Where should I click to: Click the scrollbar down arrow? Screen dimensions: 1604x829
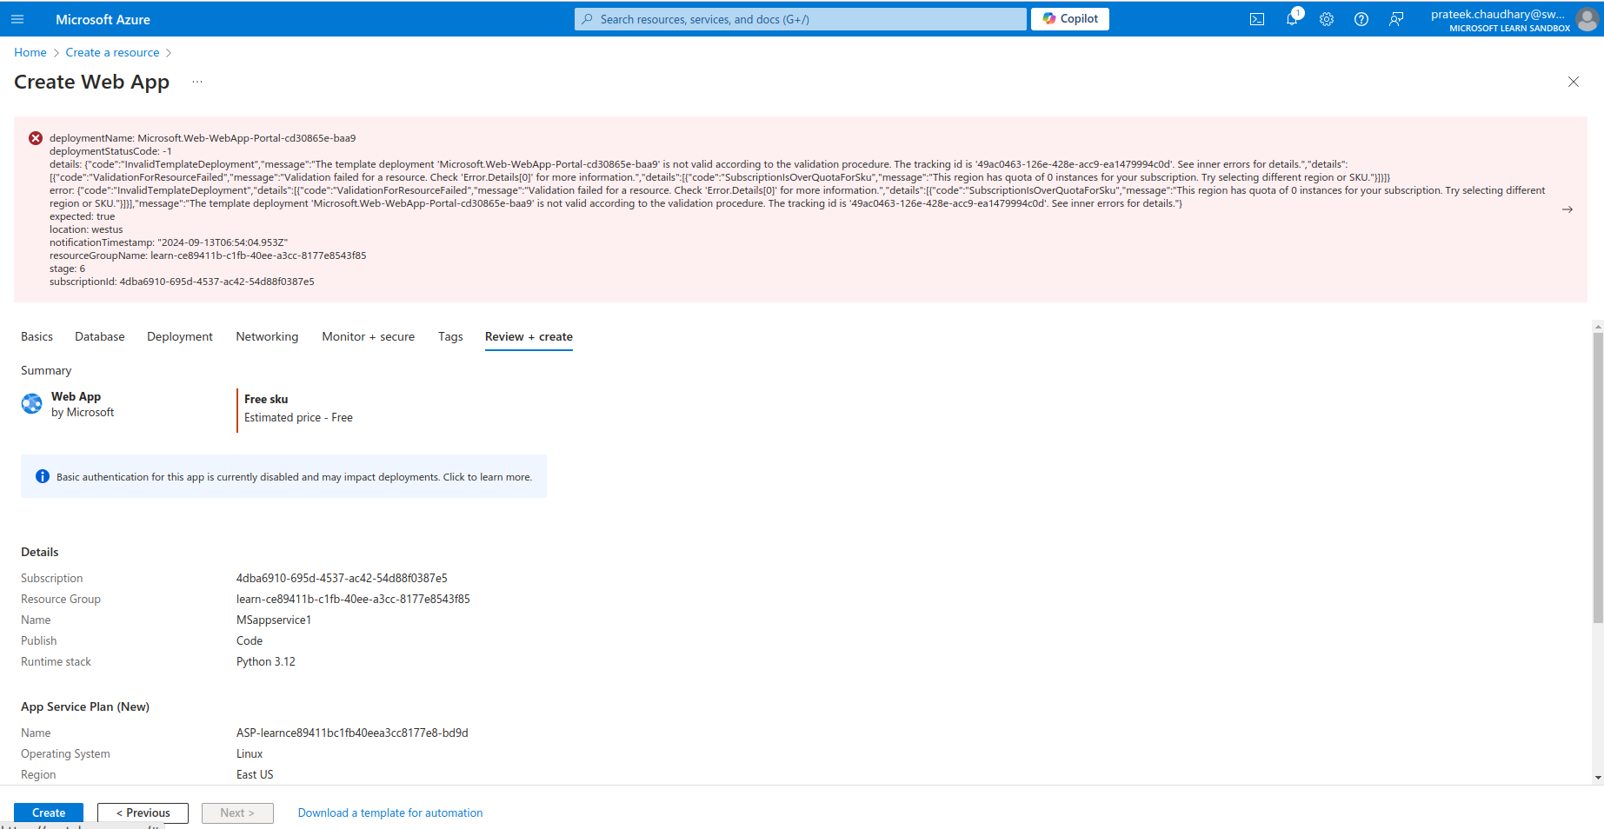tap(1598, 778)
